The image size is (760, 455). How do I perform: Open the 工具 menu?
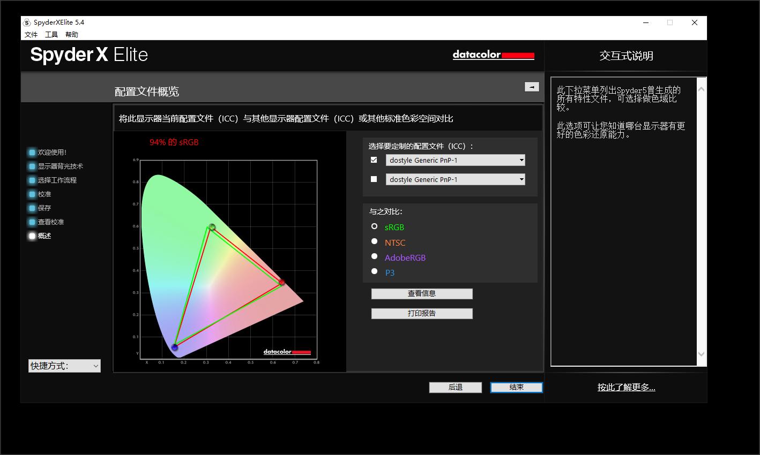[x=51, y=35]
